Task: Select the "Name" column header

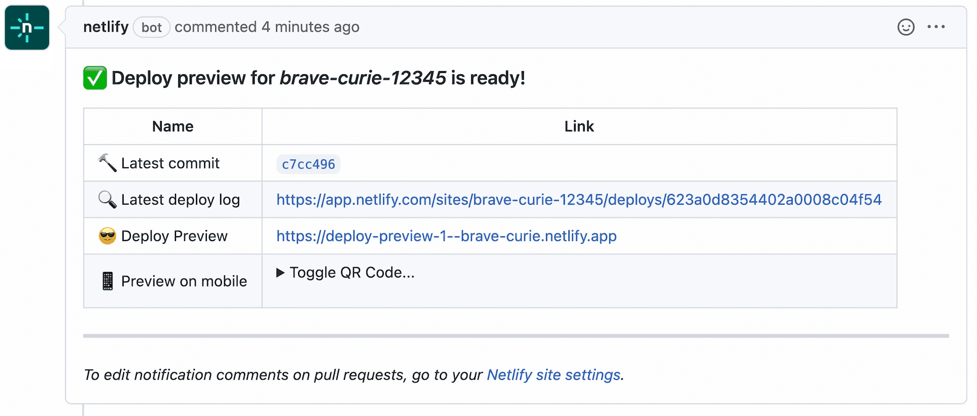Action: [x=173, y=126]
